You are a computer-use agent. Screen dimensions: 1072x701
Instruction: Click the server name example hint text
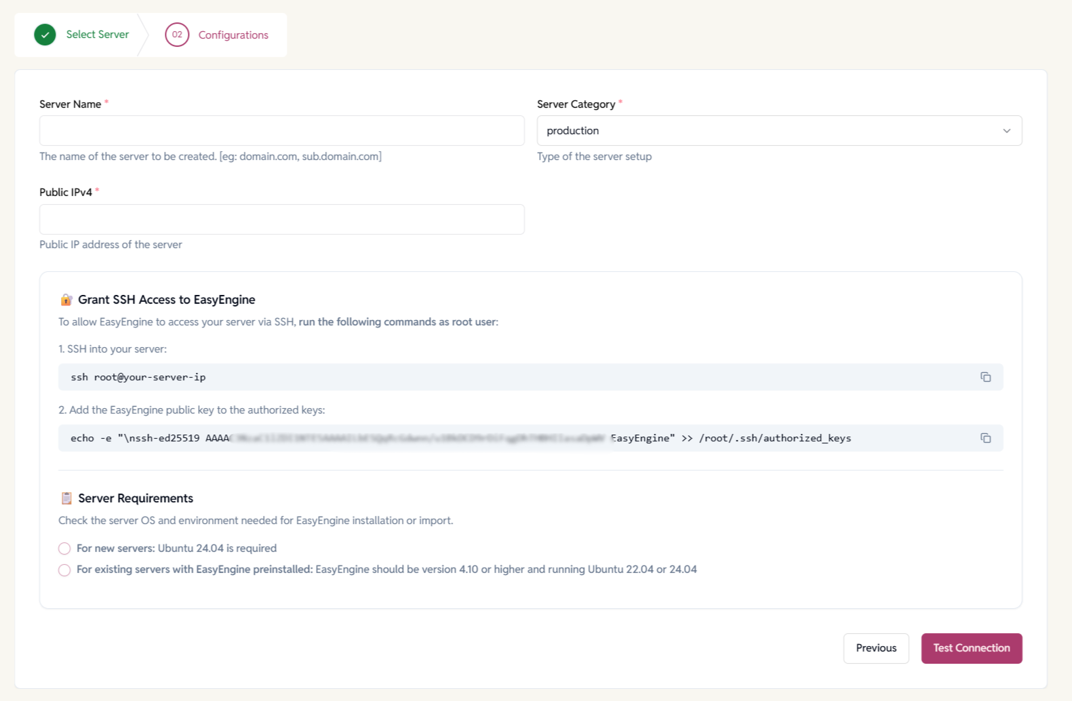coord(210,157)
